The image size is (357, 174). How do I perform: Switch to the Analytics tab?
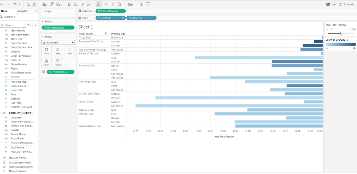[23, 11]
